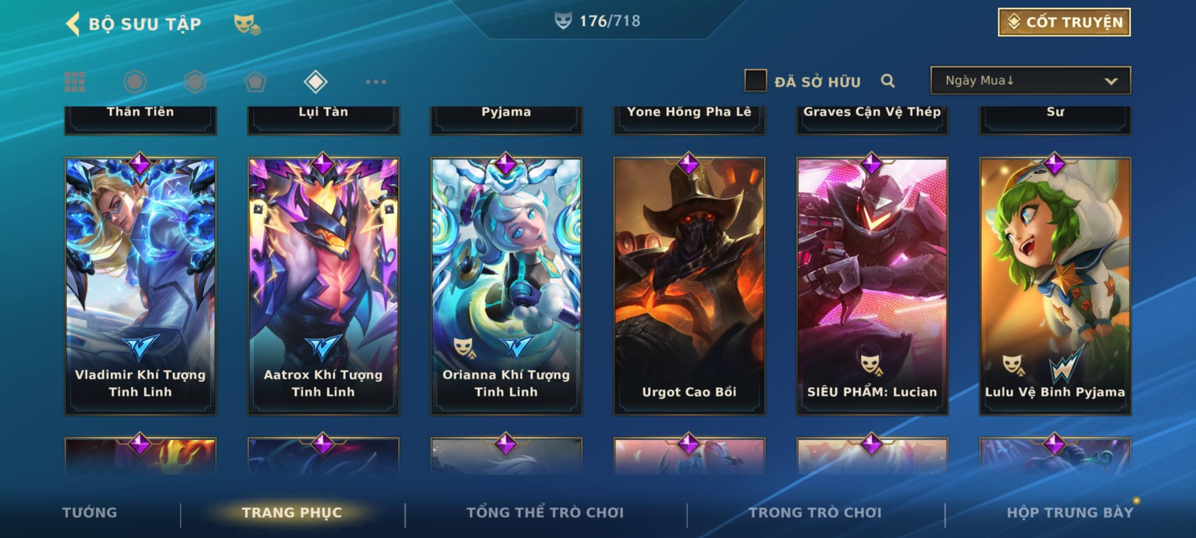The width and height of the screenshot is (1196, 538).
Task: Expand sort options with the chevron arrow
Action: [x=1111, y=81]
